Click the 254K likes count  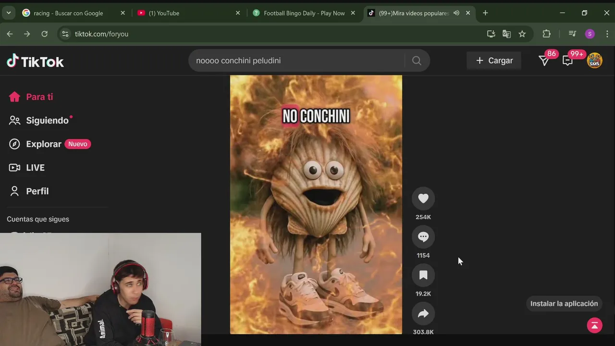pyautogui.click(x=423, y=217)
